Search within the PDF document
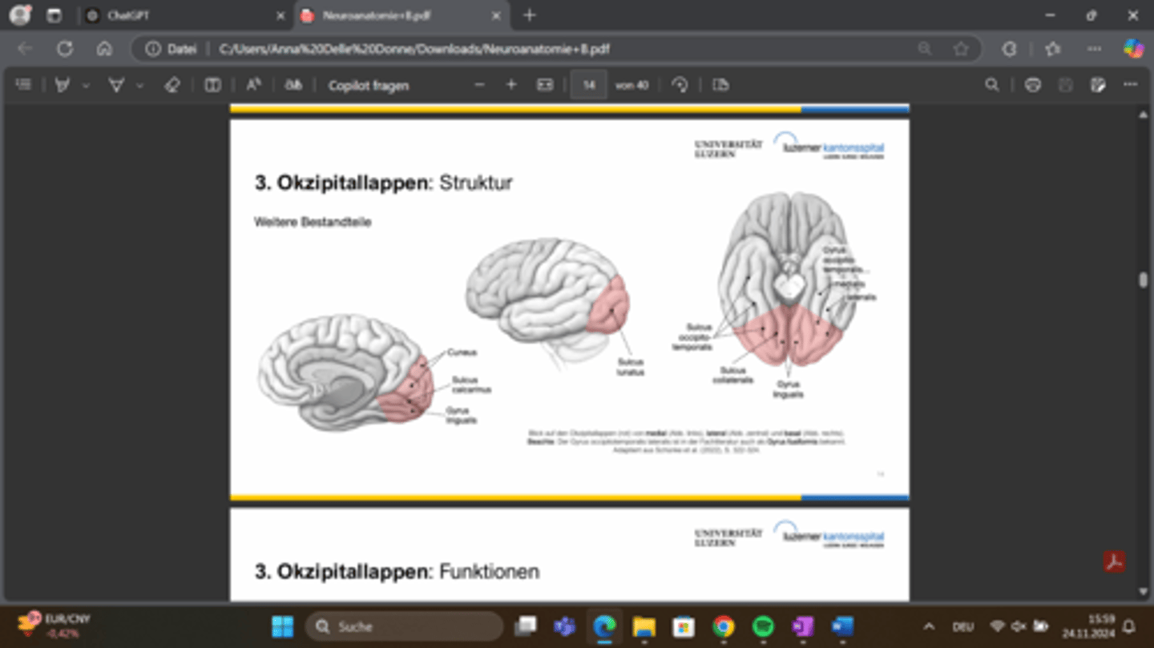The width and height of the screenshot is (1154, 648). 992,85
